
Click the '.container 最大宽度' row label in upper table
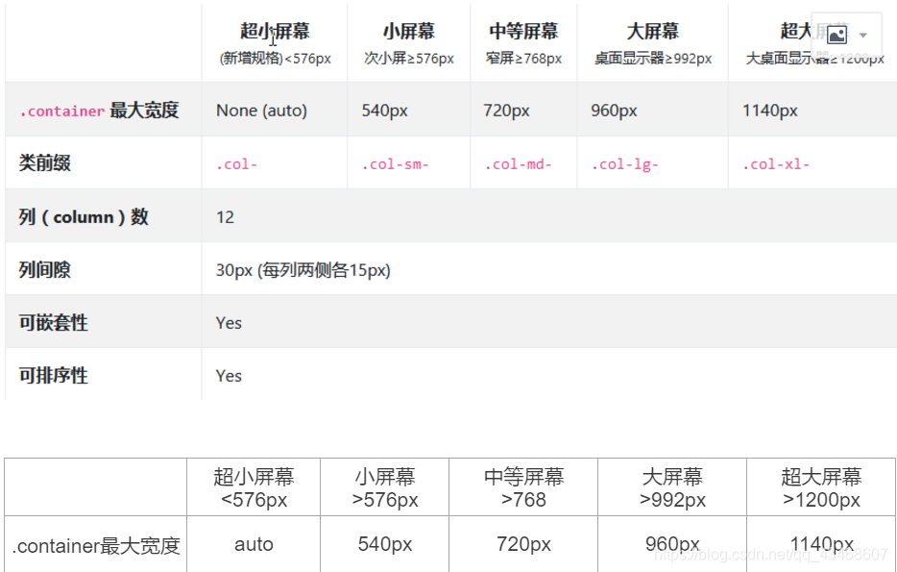(99, 110)
